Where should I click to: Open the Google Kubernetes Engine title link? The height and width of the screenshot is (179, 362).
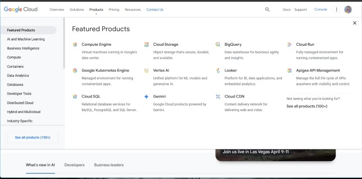pyautogui.click(x=105, y=70)
